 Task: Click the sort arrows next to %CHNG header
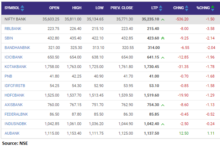tap(213, 8)
